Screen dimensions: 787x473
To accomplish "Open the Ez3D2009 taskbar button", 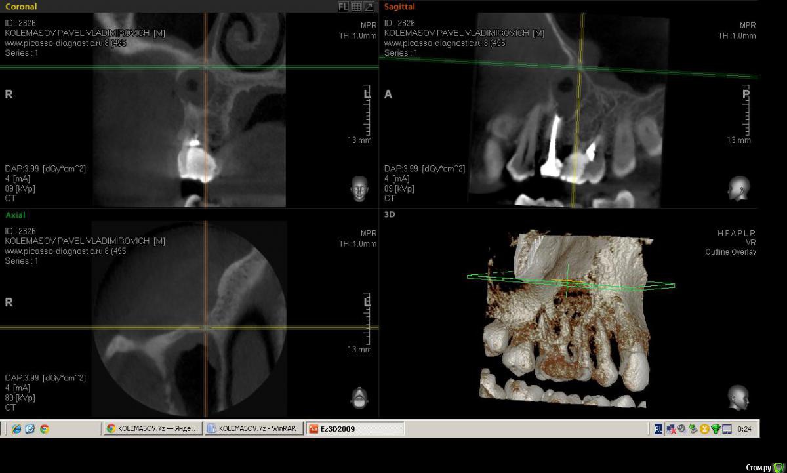I will tap(355, 428).
